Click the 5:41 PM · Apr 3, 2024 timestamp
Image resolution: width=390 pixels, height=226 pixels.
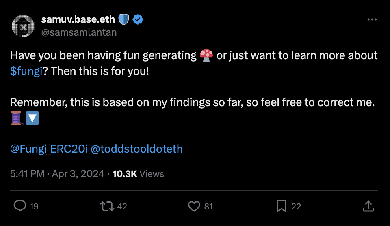pyautogui.click(x=57, y=174)
